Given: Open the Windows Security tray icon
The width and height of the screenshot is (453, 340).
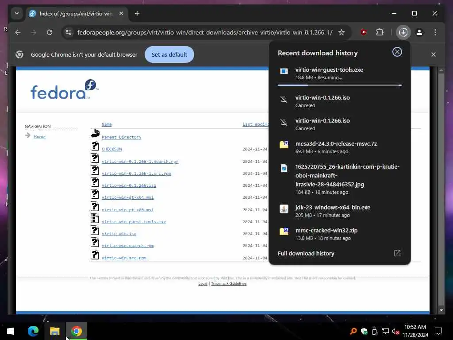Looking at the screenshot, I should point(364,331).
